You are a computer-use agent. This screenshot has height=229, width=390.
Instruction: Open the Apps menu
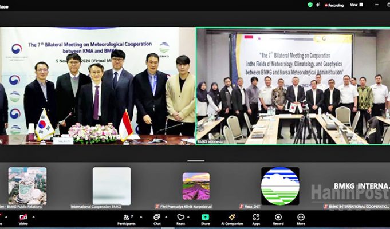pos(256,218)
